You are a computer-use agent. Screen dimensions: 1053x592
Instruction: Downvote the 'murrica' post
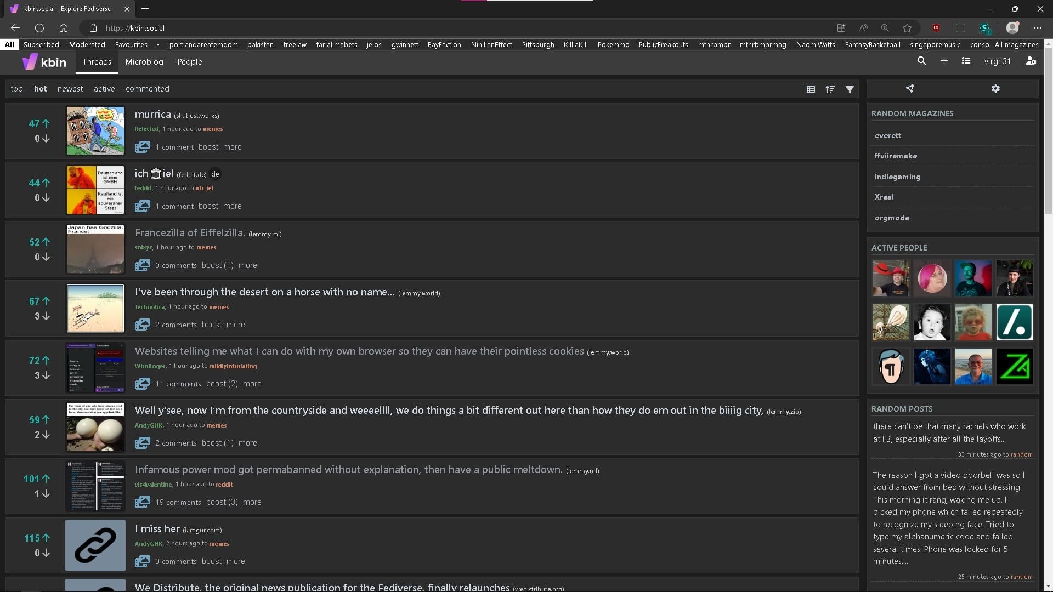45,139
